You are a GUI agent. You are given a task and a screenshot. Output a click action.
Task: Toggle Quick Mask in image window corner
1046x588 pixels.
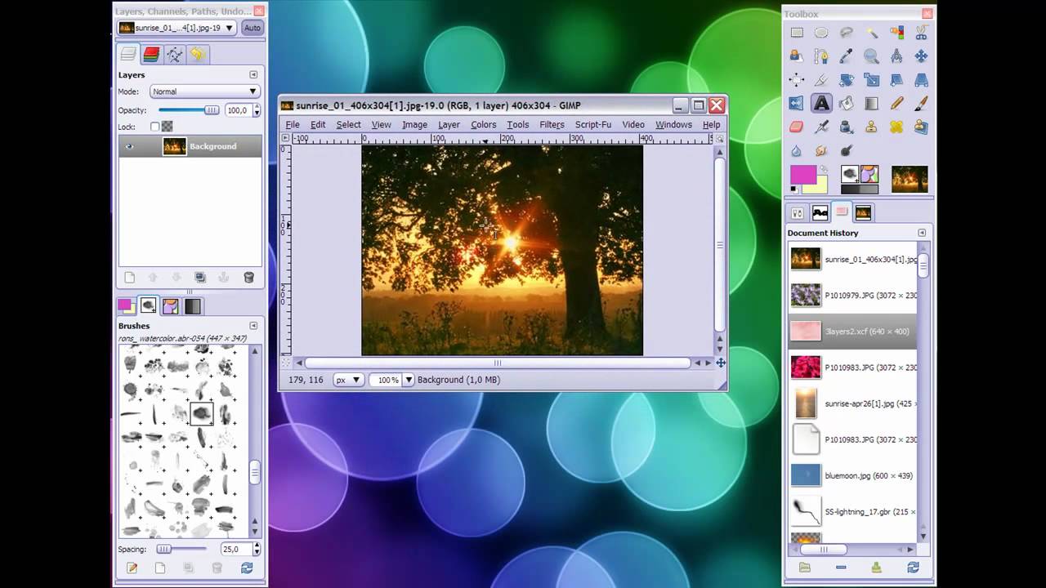point(286,363)
